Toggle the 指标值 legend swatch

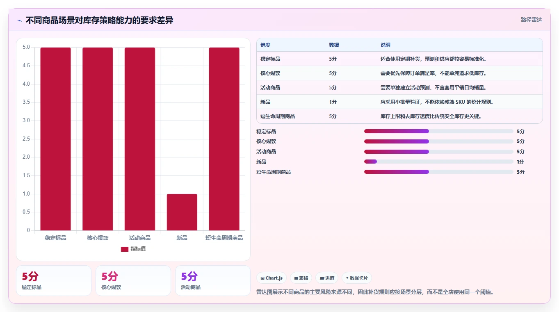click(125, 249)
